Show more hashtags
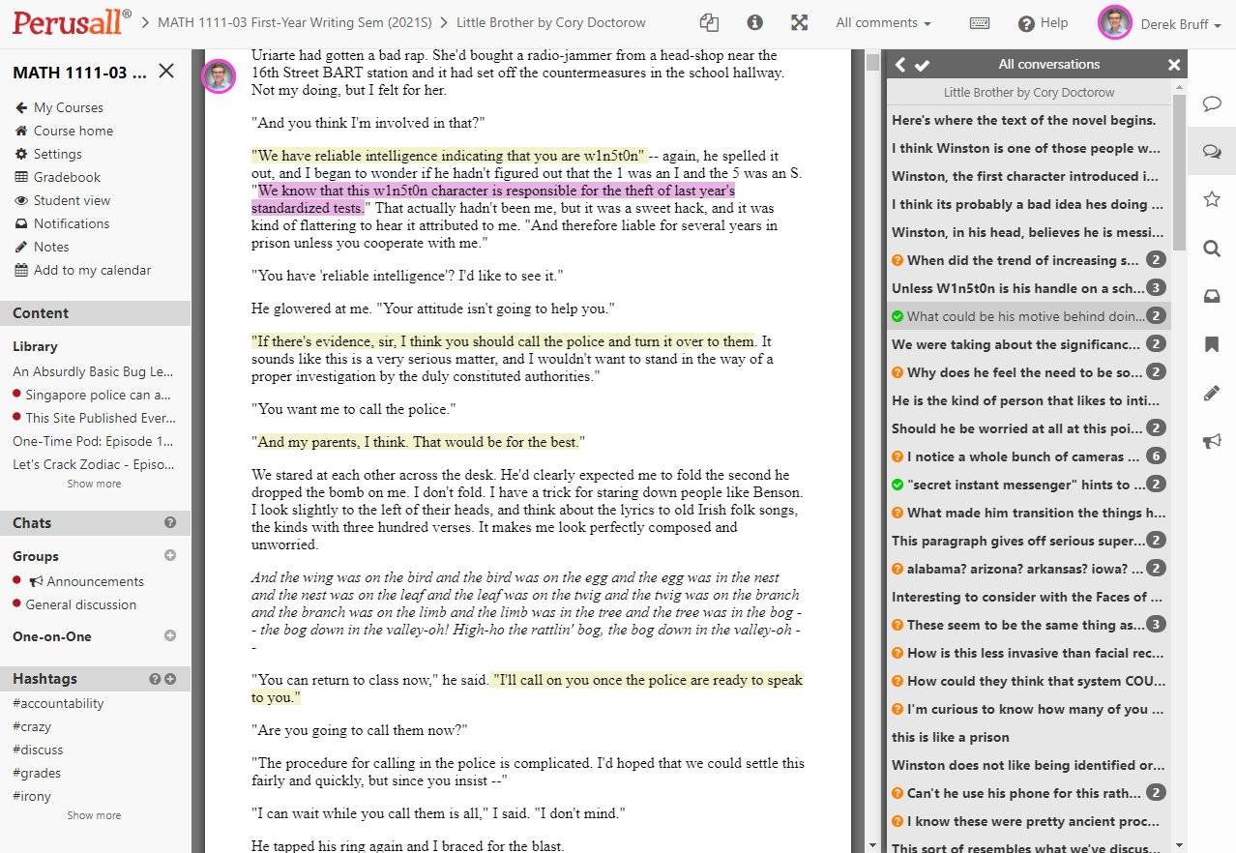The width and height of the screenshot is (1236, 853). coord(94,815)
